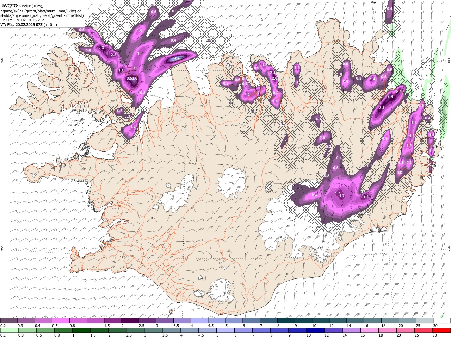Pick the dark teal upper legend swatch between 8 and 9
The width and height of the screenshot is (451, 338).
point(285,321)
